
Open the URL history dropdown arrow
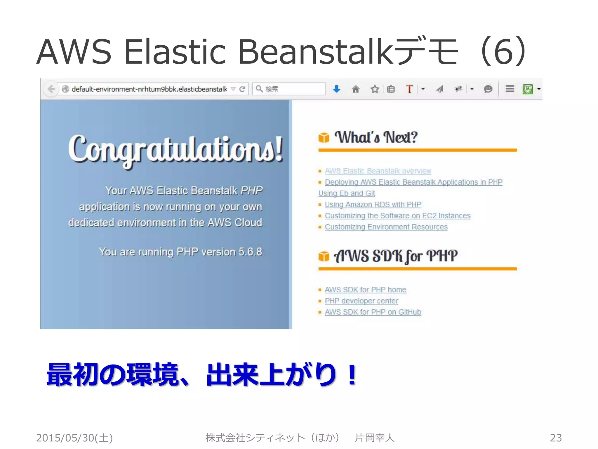[x=233, y=89]
